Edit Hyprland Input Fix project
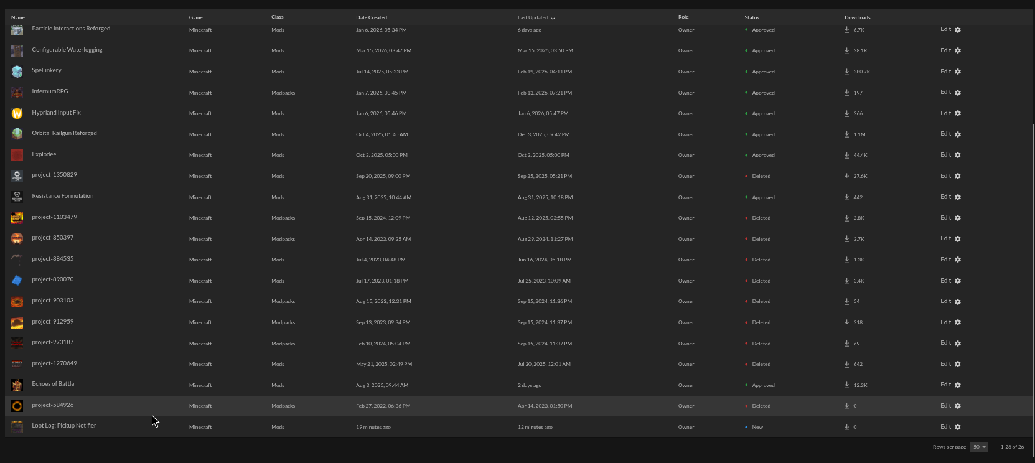This screenshot has width=1035, height=463. coord(945,113)
